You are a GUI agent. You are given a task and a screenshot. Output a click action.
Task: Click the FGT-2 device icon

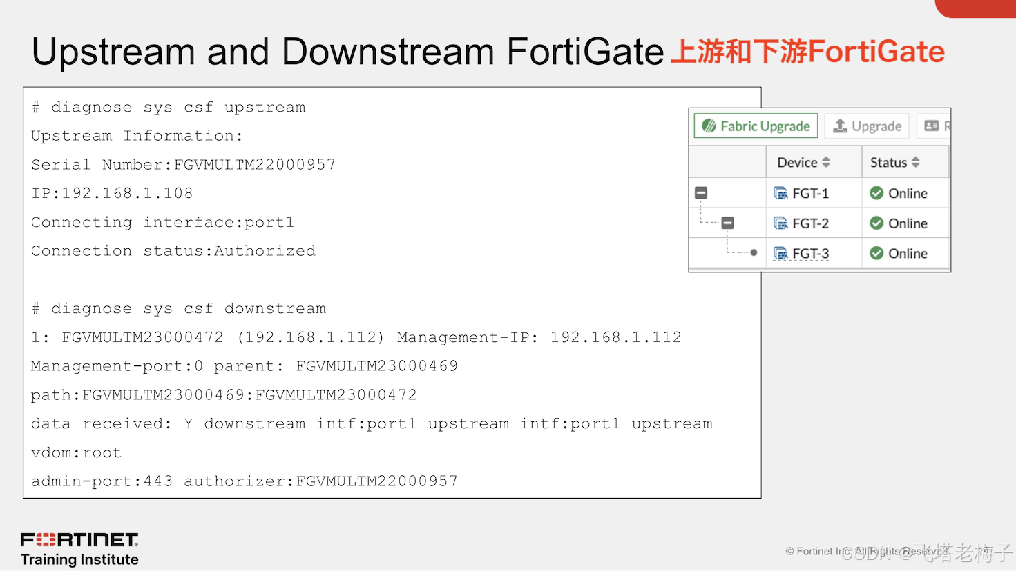point(780,223)
